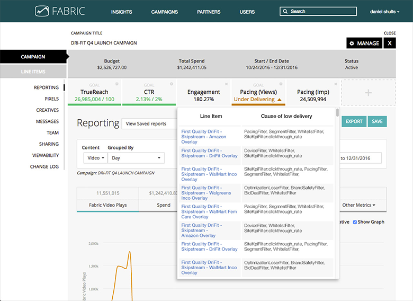
Task: Go to Viewability section
Action: pyautogui.click(x=46, y=155)
